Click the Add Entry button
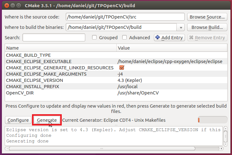 [169, 38]
